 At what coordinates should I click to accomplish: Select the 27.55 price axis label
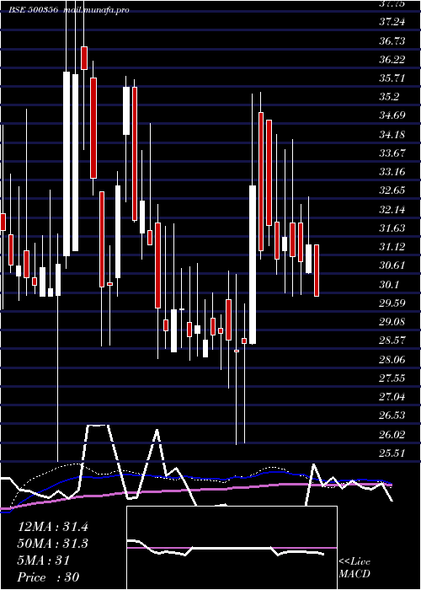click(392, 378)
